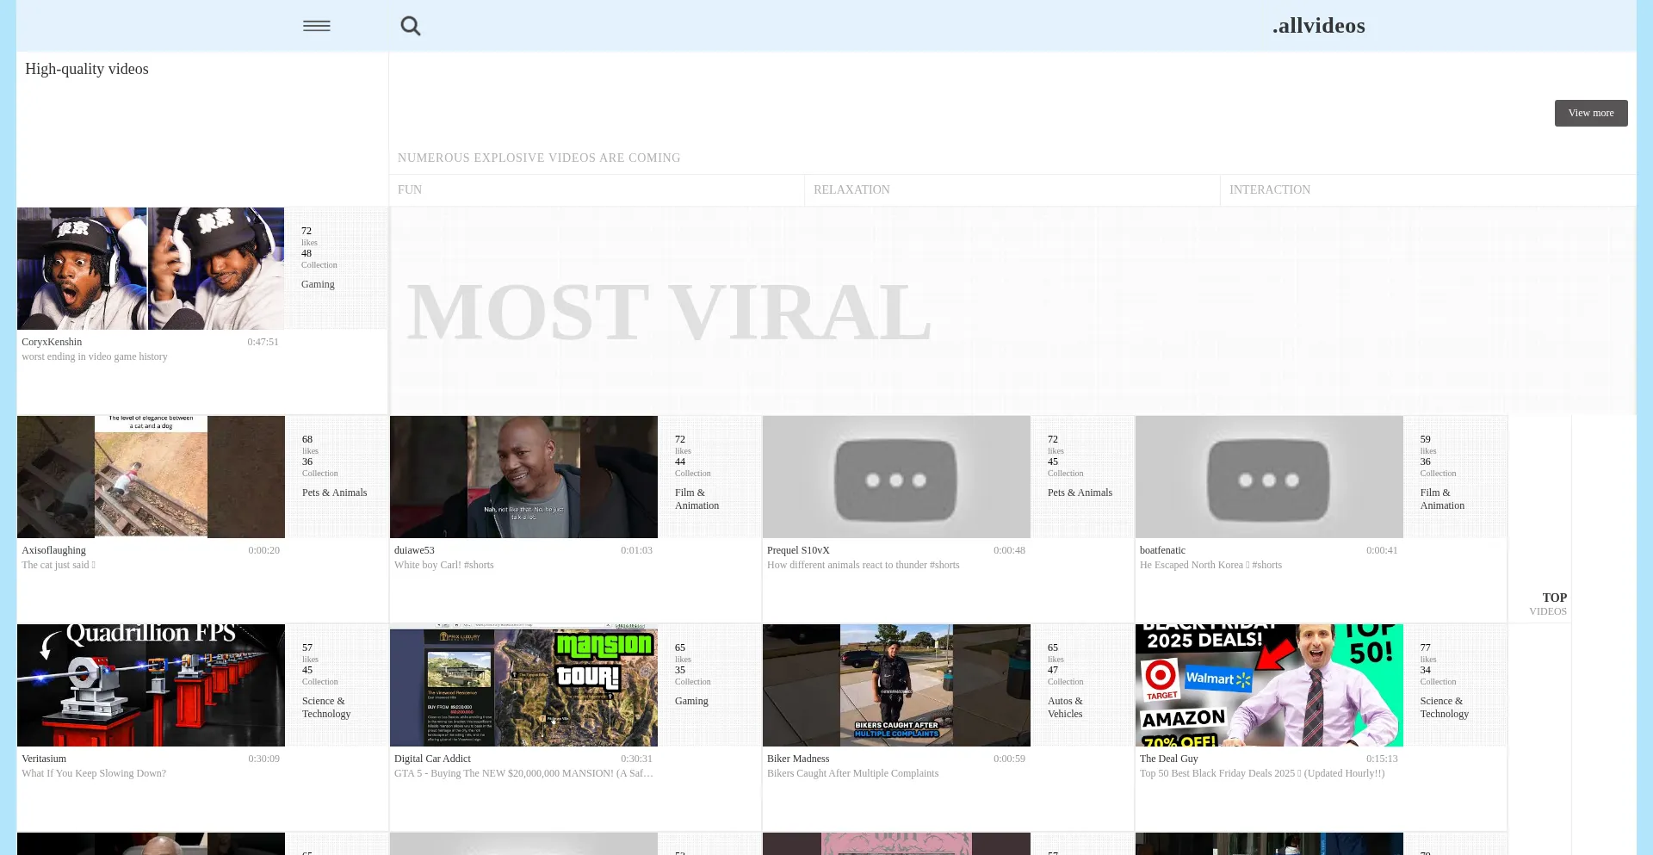
Task: Click the Axisoflaughing channel name
Action: [53, 550]
